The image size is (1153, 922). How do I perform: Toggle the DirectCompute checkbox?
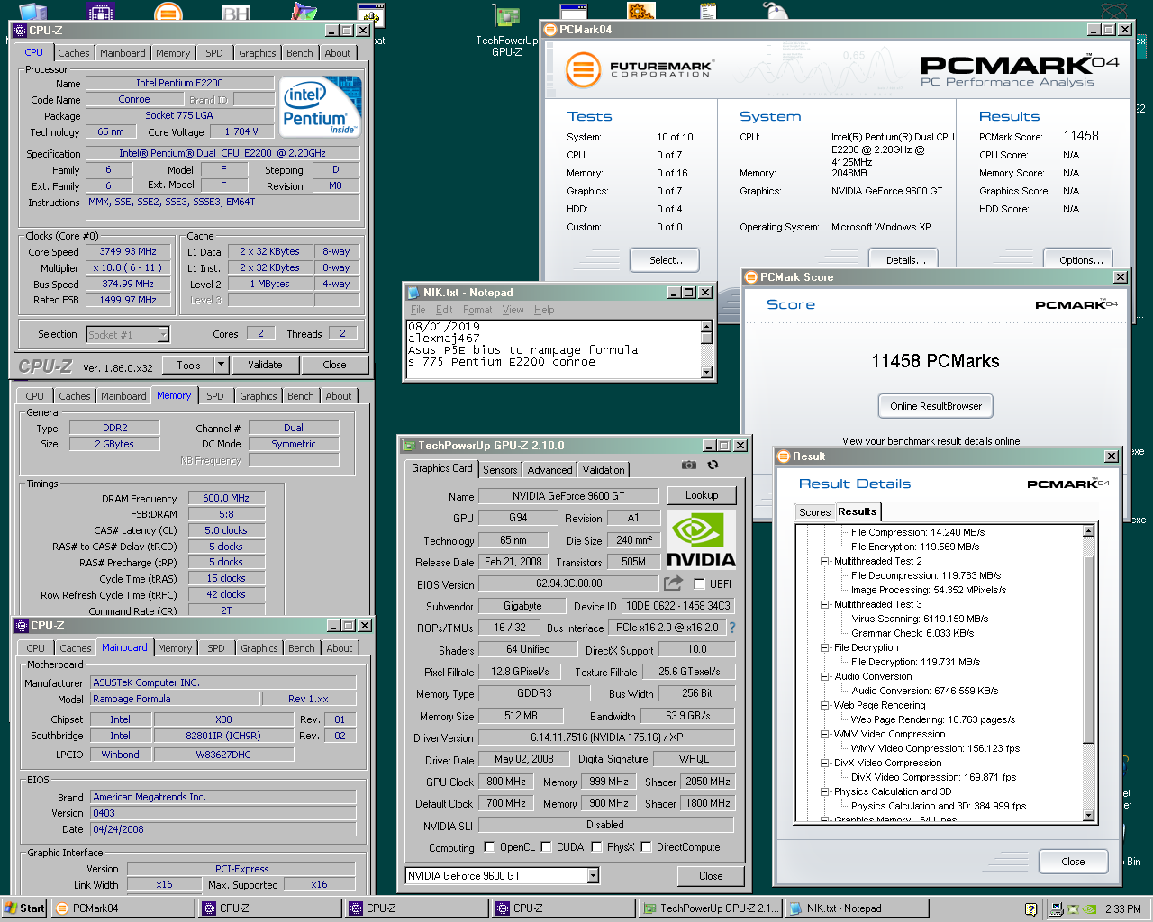[x=646, y=847]
